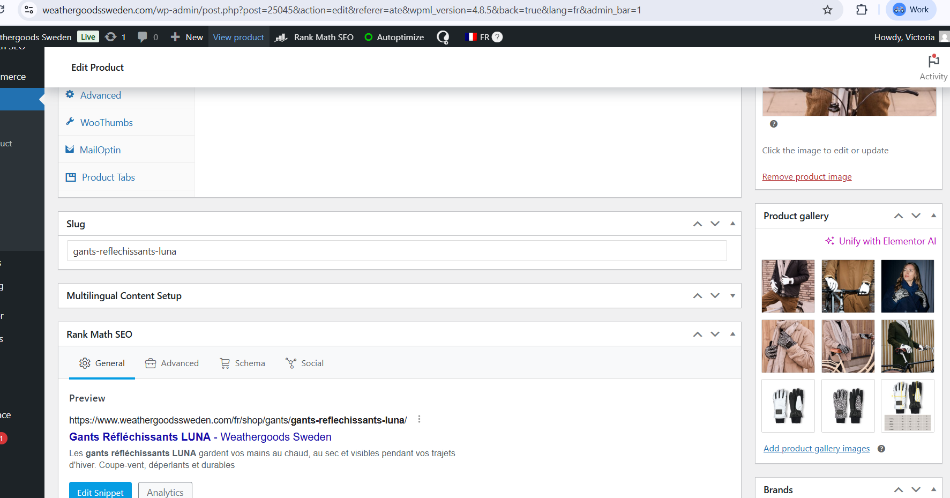The height and width of the screenshot is (498, 950).
Task: Move Slug panel down
Action: [x=715, y=224]
